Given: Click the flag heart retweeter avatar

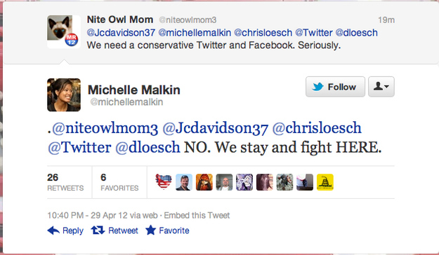Looking at the screenshot, I should tap(164, 182).
